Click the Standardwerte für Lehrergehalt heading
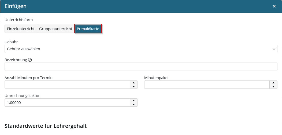The image size is (282, 135). tap(46, 126)
